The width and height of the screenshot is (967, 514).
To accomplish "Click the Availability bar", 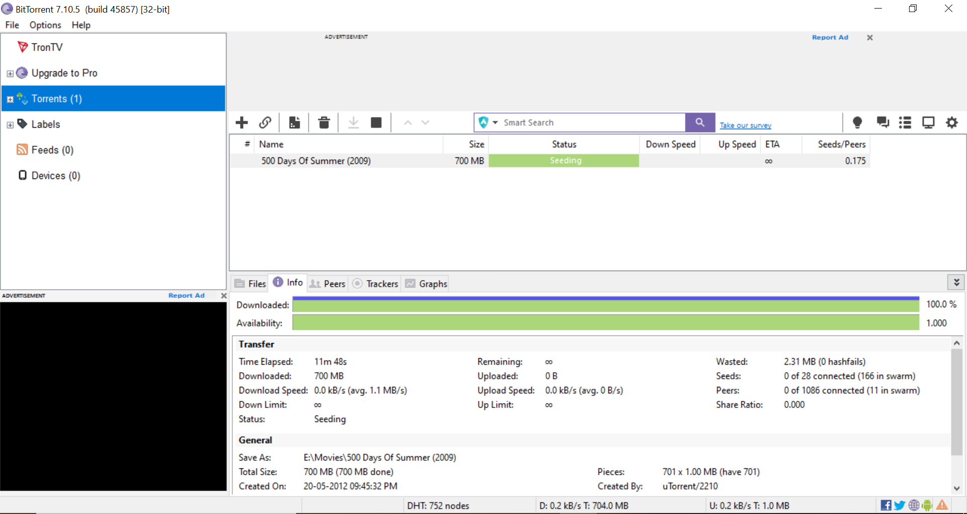I will [606, 323].
